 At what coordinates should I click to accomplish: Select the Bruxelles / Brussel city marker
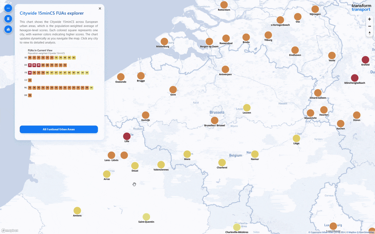pos(215,121)
